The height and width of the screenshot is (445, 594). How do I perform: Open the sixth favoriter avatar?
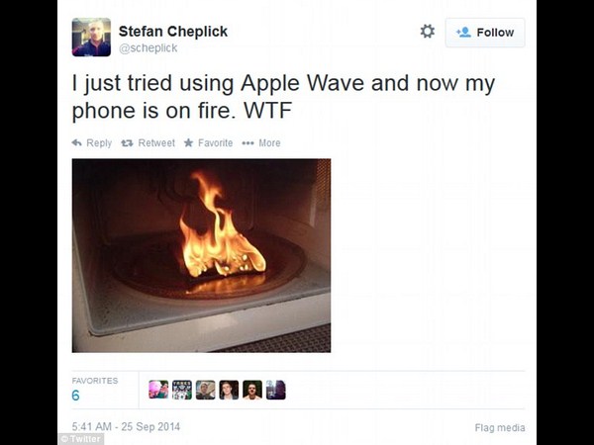(276, 390)
